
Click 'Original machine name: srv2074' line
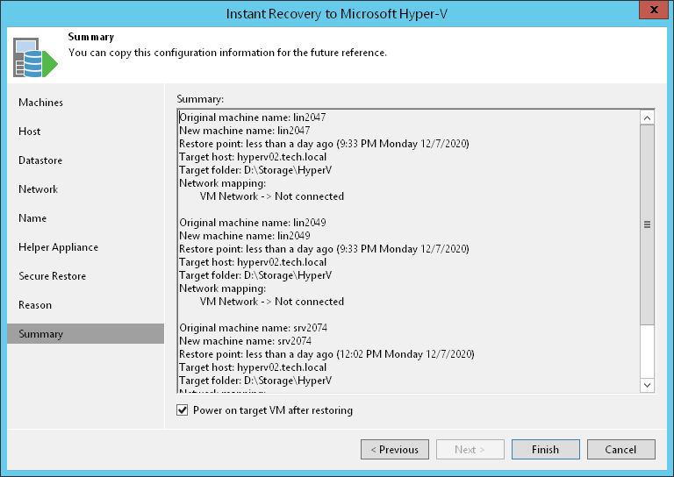253,328
